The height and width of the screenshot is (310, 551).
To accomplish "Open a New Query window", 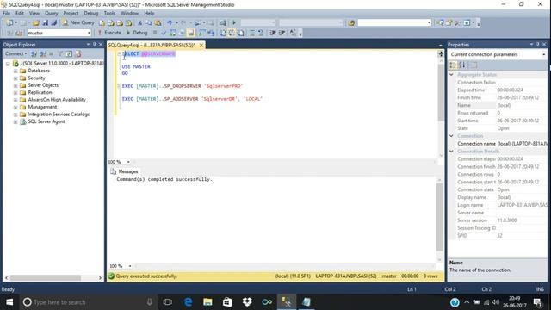I will (78, 22).
